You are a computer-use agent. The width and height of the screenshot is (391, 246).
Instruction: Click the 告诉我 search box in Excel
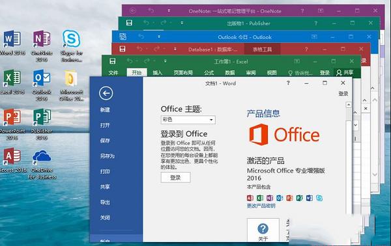[x=300, y=73]
